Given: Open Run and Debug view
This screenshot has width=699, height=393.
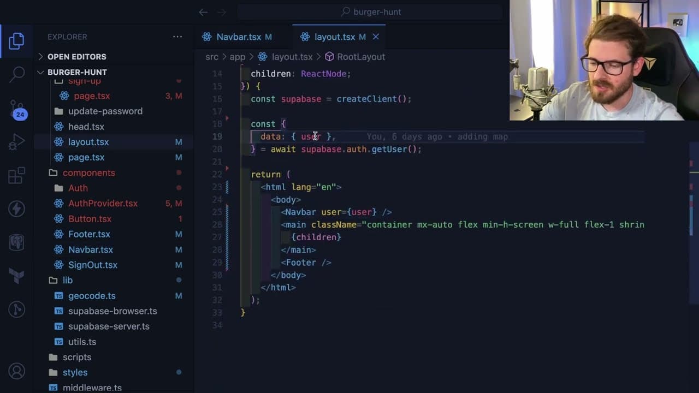Looking at the screenshot, I should 17,142.
